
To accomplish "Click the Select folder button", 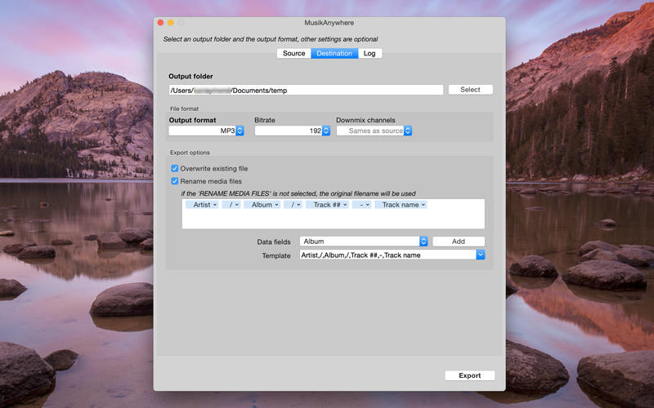I will click(x=470, y=90).
